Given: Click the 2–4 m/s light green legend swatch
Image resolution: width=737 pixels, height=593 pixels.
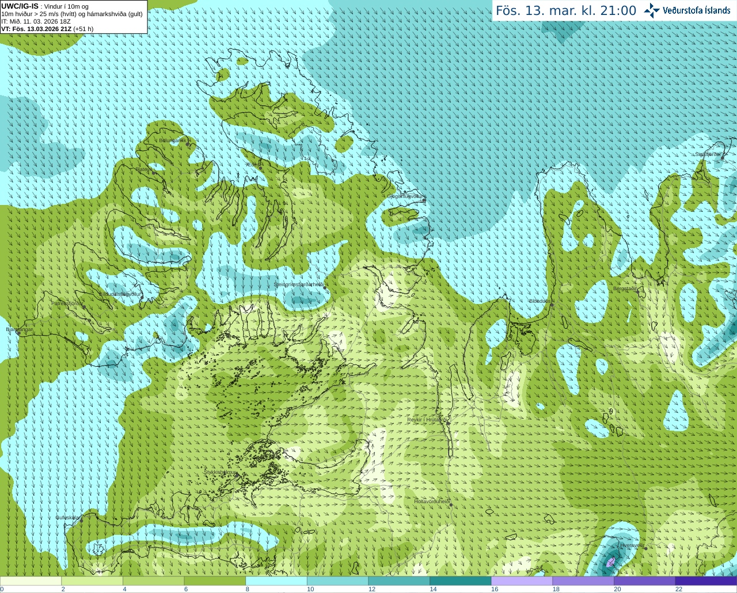Looking at the screenshot, I should tap(92, 581).
